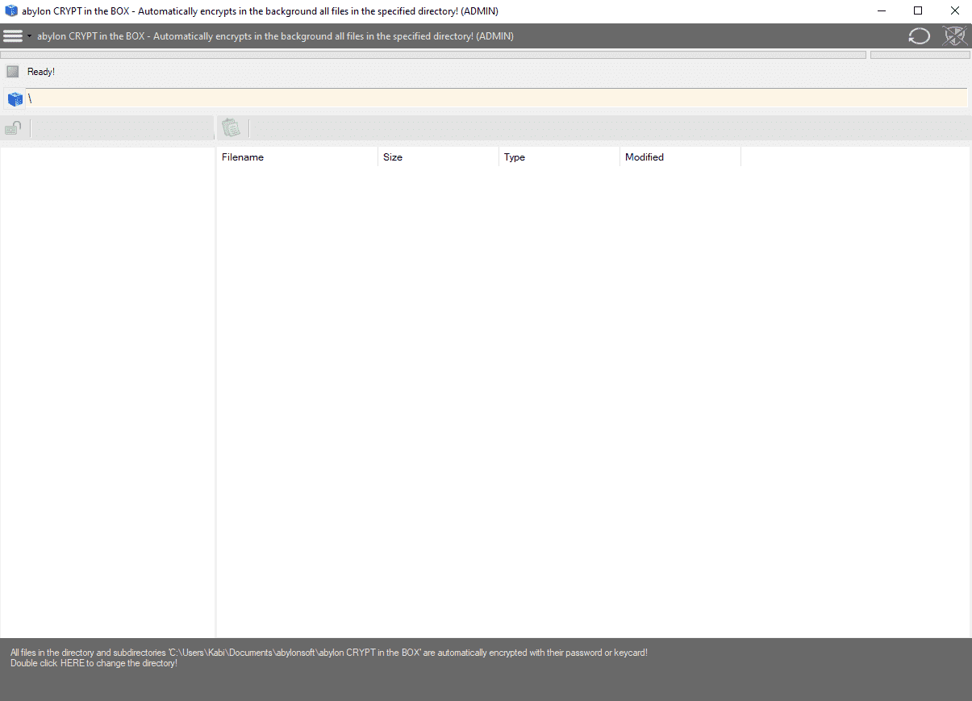This screenshot has width=972, height=701.
Task: Click the short progress bar at the right
Action: click(x=920, y=55)
